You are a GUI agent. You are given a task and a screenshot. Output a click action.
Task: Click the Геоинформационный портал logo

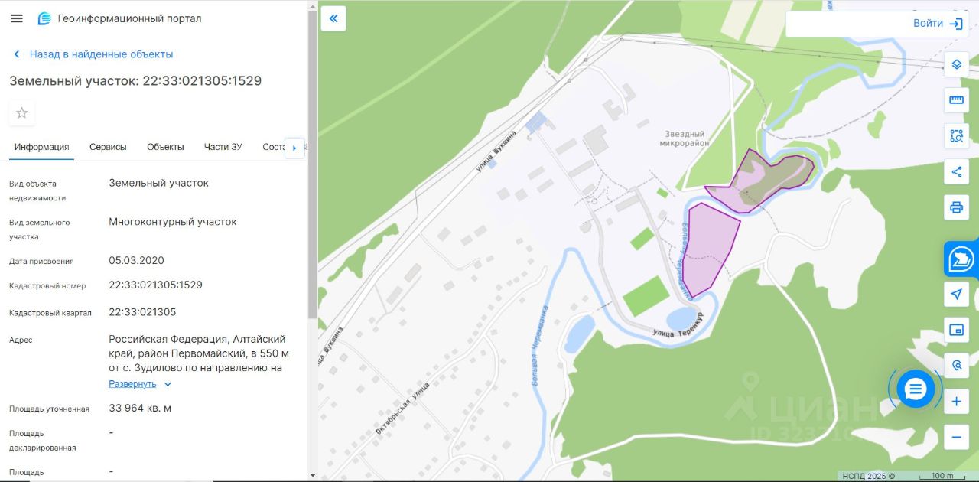point(119,18)
